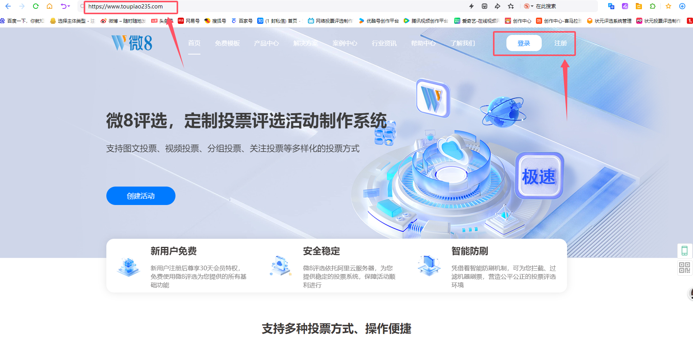Open the 了解我们 menu item
Image resolution: width=693 pixels, height=362 pixels.
pos(463,43)
